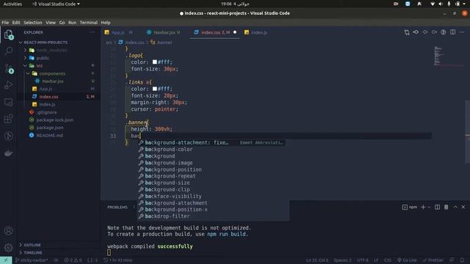Click Spaces: 2 indentation indicator
This screenshot has height=264, width=470.
(343, 260)
